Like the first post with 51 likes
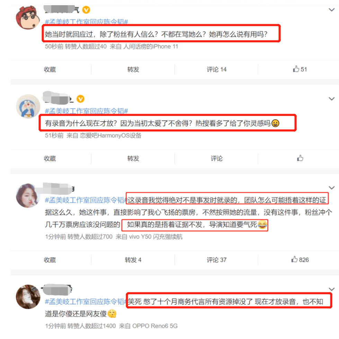 pos(300,69)
